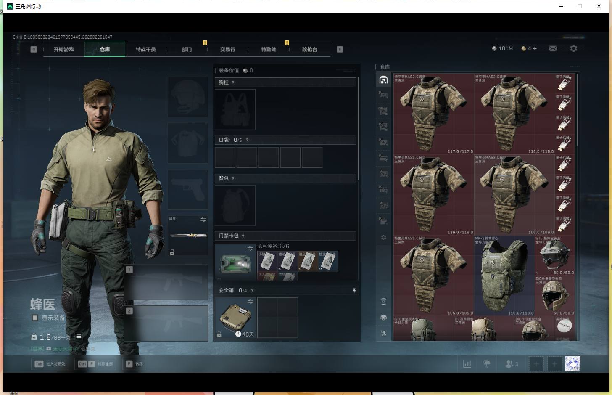Click the swap arrows on the melee knife slot
This screenshot has width=612, height=395.
pos(203,220)
